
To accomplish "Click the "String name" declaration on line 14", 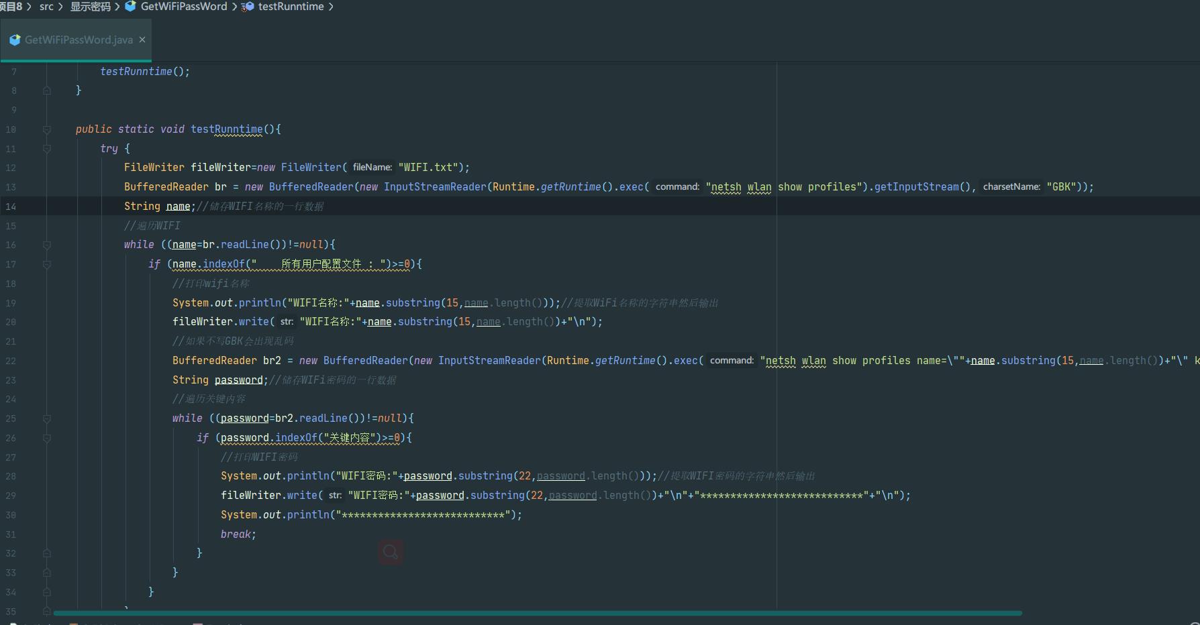I will coord(160,207).
